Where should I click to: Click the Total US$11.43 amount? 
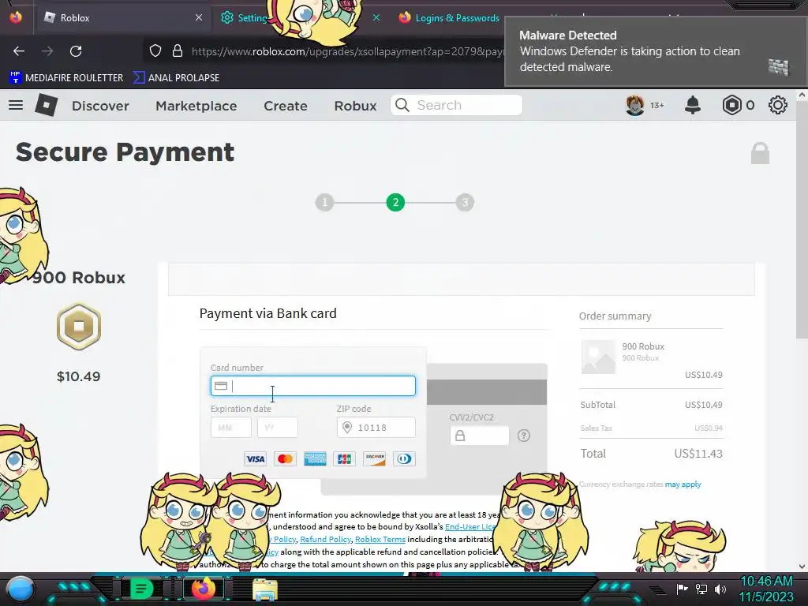(698, 454)
